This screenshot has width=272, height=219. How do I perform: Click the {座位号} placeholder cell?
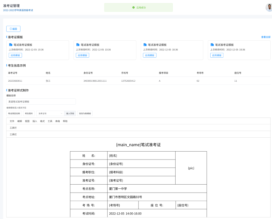pos(191,205)
